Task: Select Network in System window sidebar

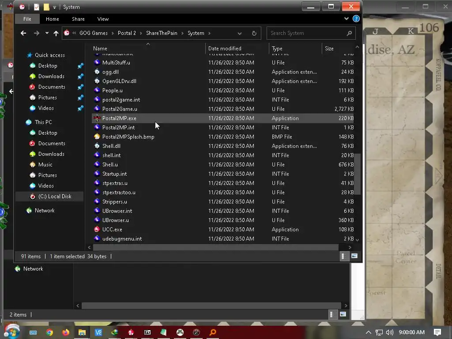Action: coord(45,211)
